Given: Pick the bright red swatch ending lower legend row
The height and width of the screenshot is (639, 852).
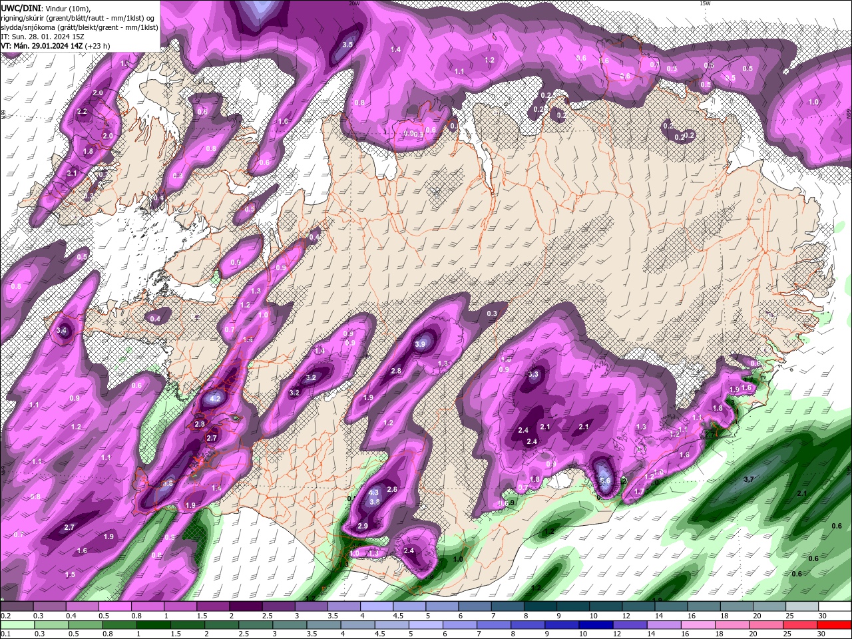Looking at the screenshot, I should [x=835, y=625].
